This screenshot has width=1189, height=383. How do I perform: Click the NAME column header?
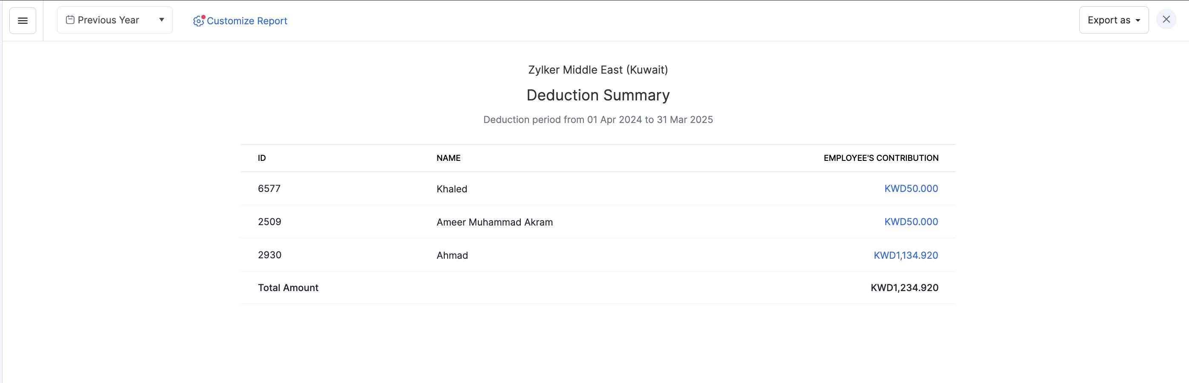pos(448,158)
